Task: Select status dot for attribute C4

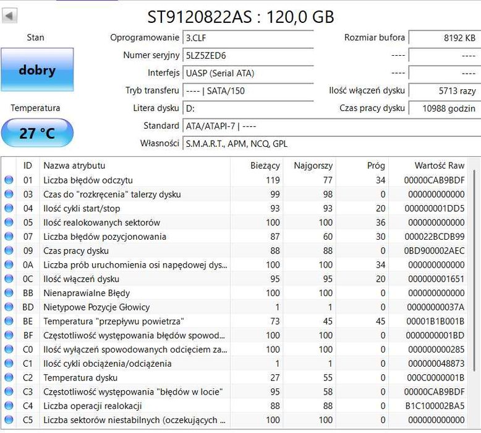Action: coord(9,406)
